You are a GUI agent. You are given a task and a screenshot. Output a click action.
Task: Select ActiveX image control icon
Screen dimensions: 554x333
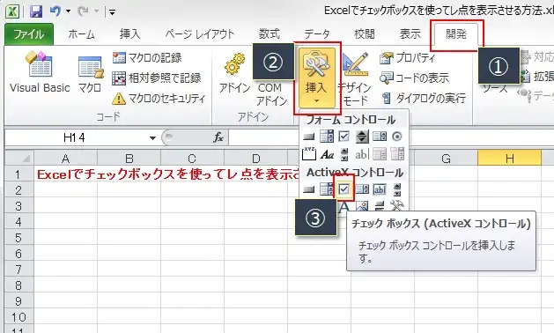coord(362,205)
